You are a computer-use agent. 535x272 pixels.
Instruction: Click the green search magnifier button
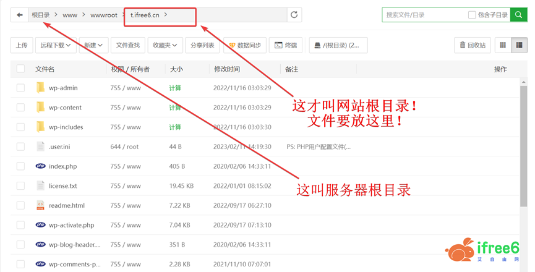(518, 15)
